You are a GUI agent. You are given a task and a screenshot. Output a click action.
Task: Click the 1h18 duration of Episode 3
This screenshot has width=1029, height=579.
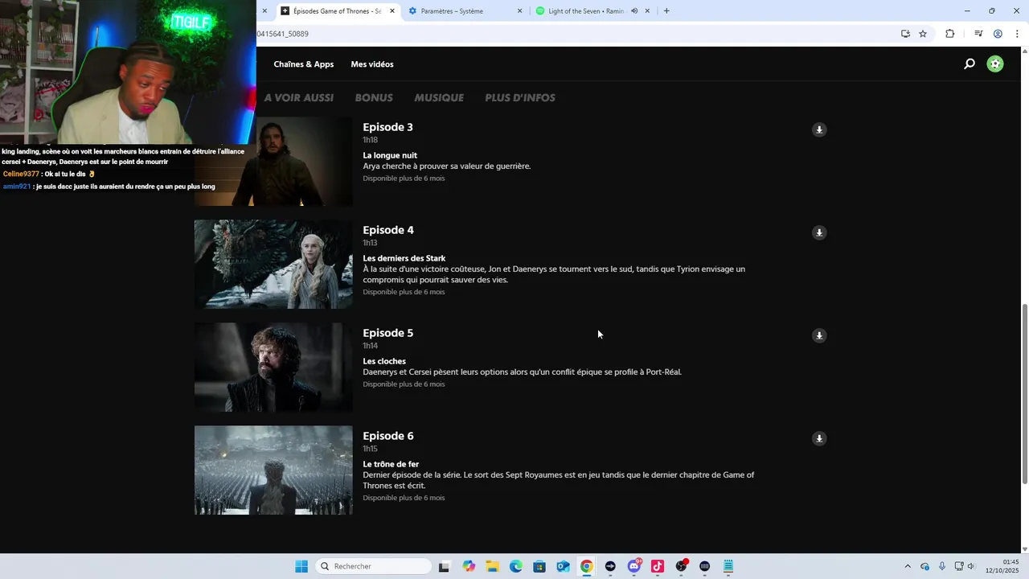370,140
